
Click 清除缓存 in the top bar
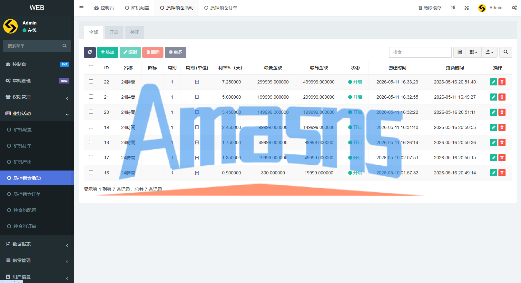[430, 8]
